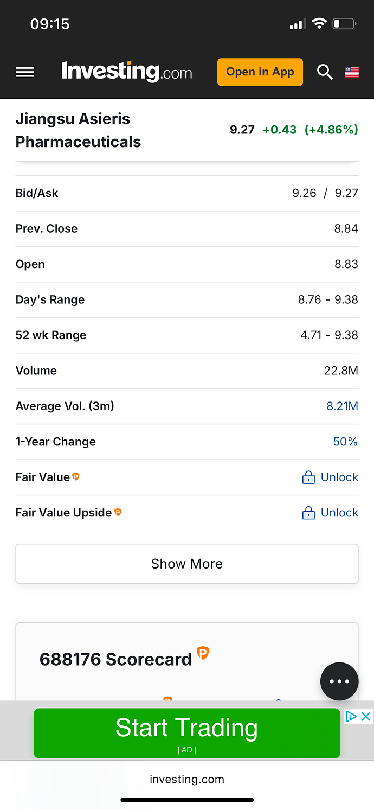
Task: Tap the search magnifier icon
Action: point(325,72)
